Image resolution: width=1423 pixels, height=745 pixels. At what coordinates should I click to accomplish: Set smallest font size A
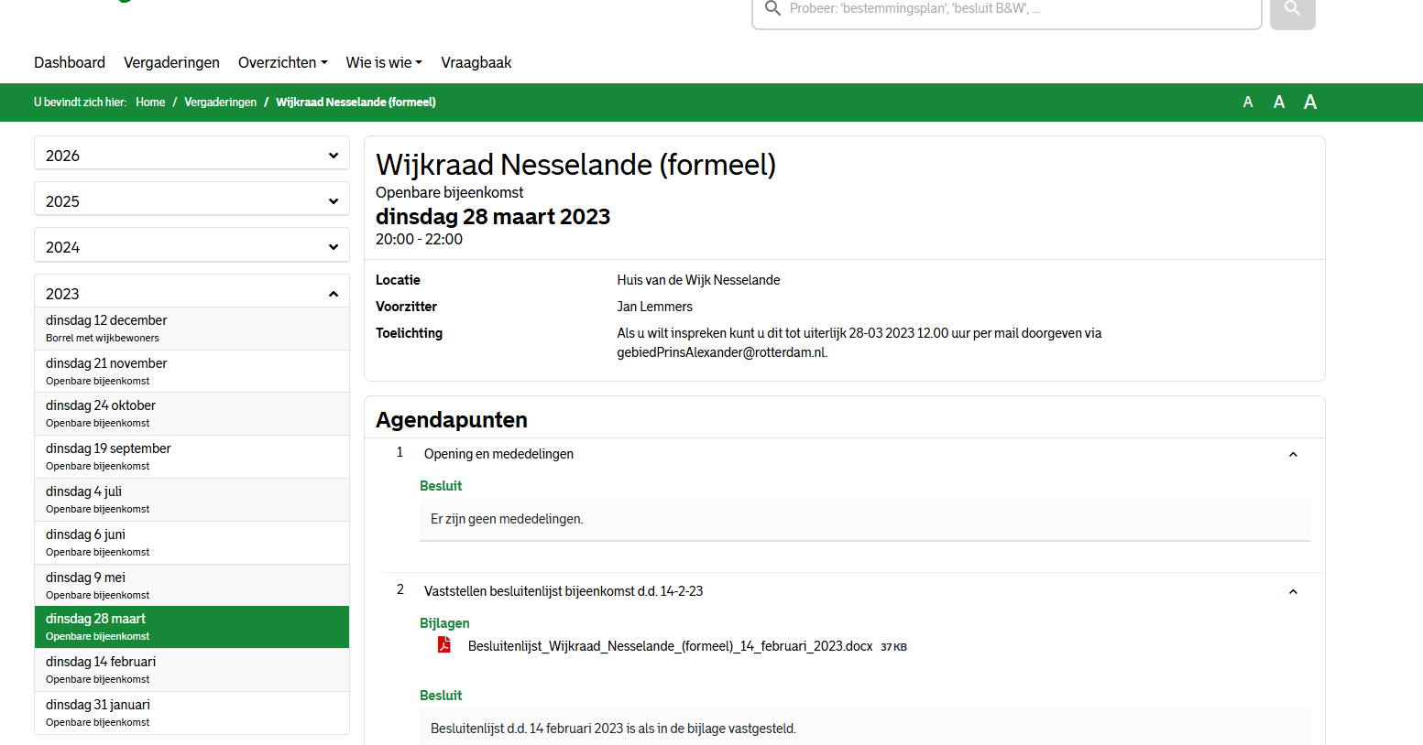(1248, 103)
